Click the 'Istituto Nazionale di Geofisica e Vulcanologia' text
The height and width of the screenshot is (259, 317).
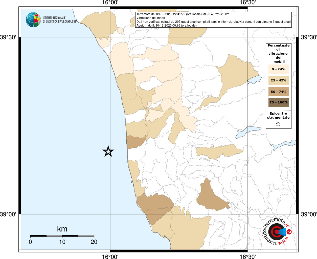pos(60,20)
